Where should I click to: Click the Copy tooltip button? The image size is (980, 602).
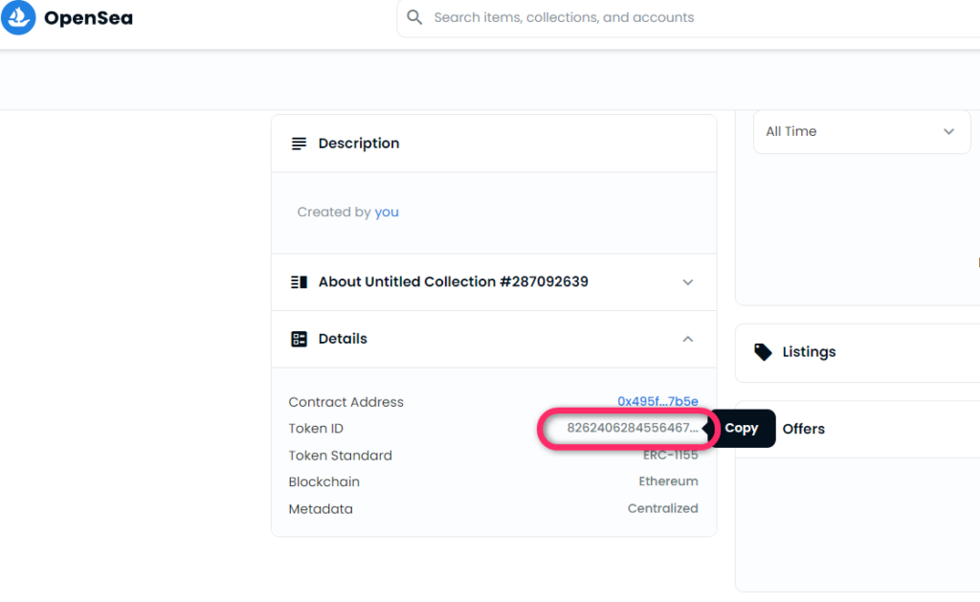742,429
